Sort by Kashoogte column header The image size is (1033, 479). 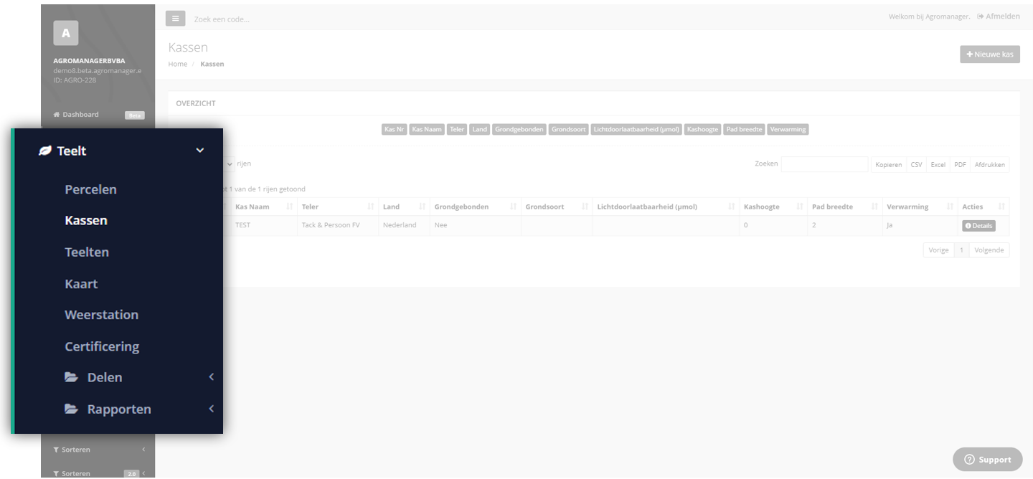tap(773, 207)
